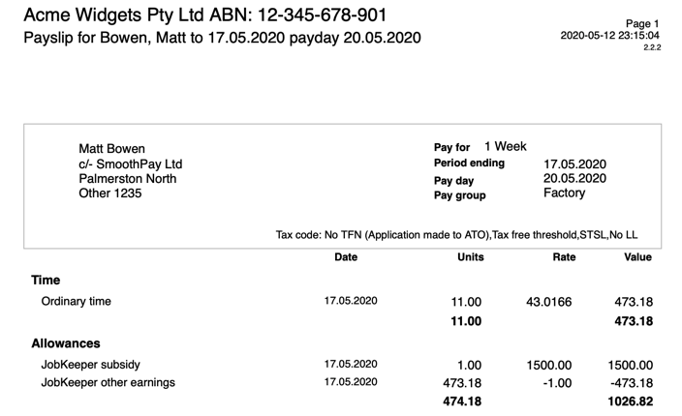Click the Acme Widgets Pty Ltd company heading
The height and width of the screenshot is (416, 682).
point(204,15)
